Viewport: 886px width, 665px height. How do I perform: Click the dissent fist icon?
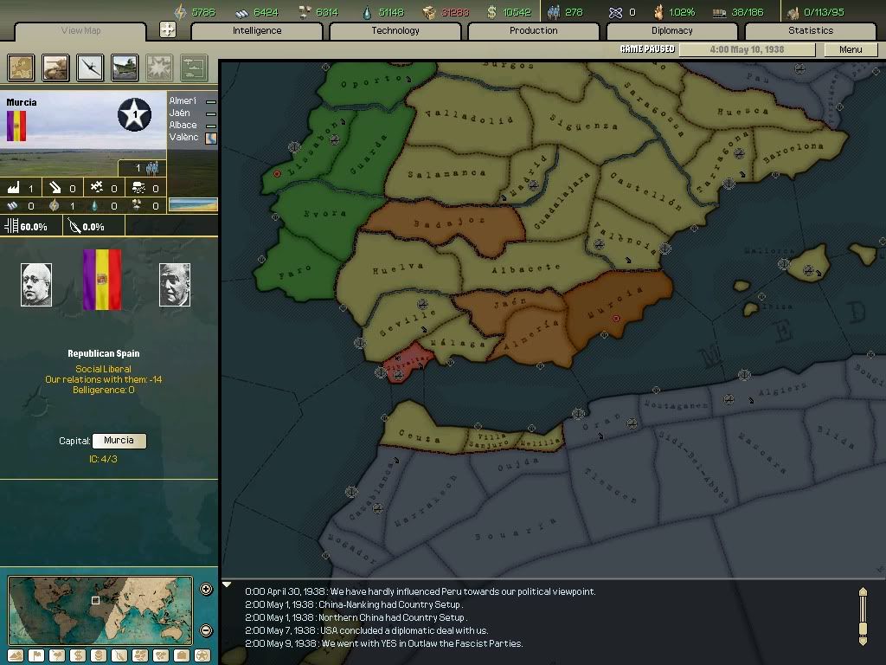pyautogui.click(x=658, y=12)
